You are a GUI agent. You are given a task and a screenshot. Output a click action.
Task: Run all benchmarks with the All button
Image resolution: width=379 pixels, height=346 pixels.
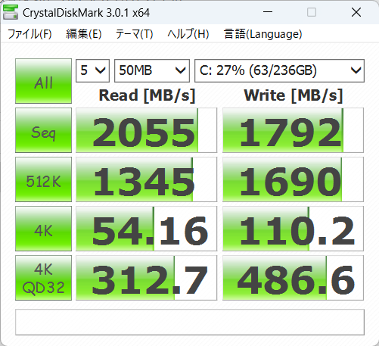[43, 81]
